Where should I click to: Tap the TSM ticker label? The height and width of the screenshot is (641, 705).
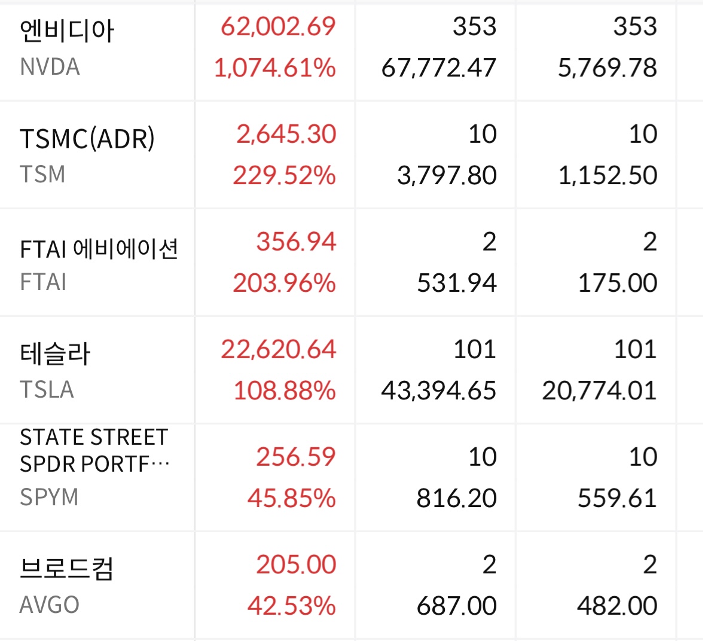(42, 175)
